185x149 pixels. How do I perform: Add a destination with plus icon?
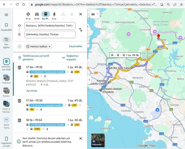pyautogui.click(x=20, y=46)
